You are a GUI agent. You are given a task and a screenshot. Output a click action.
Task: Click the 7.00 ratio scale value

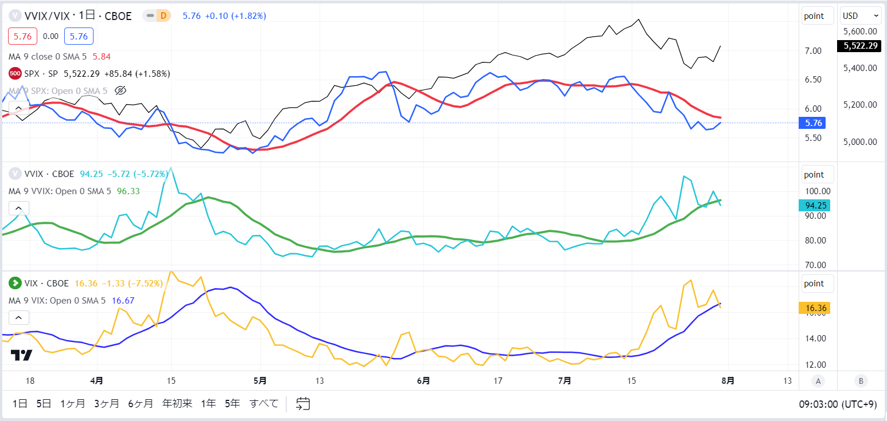[x=813, y=51]
